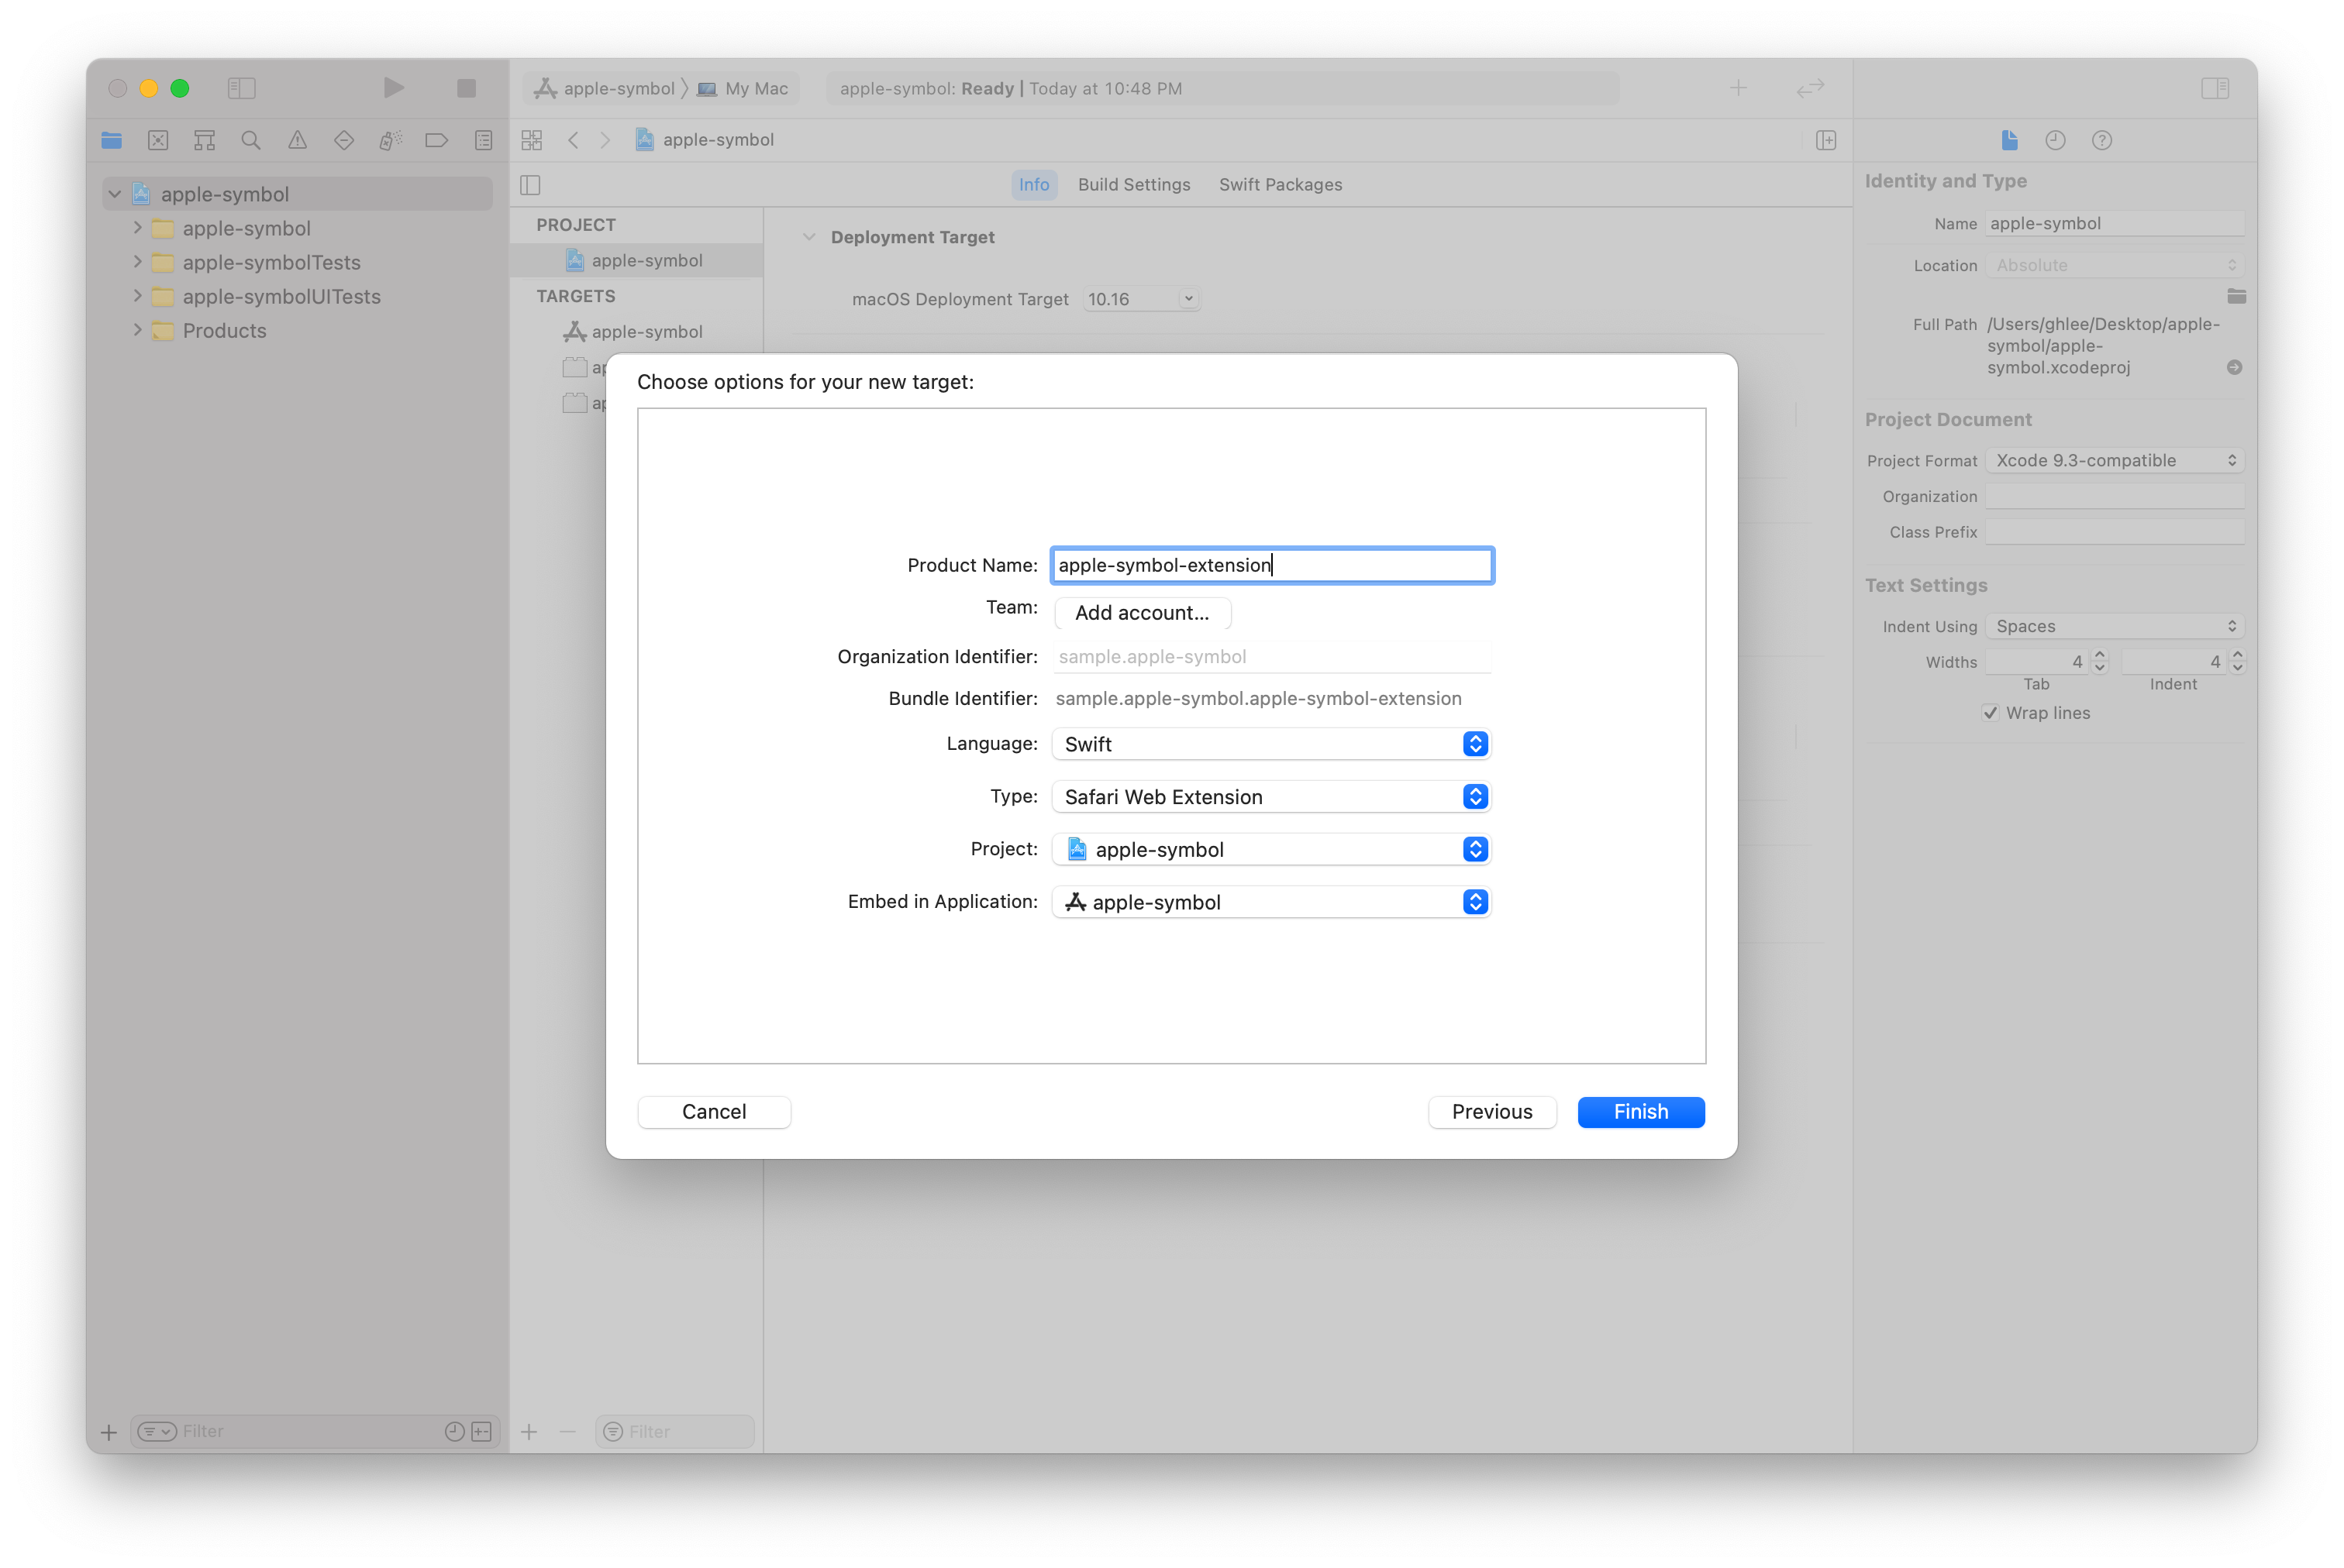
Task: Increment the Tab width stepper
Action: 2100,655
